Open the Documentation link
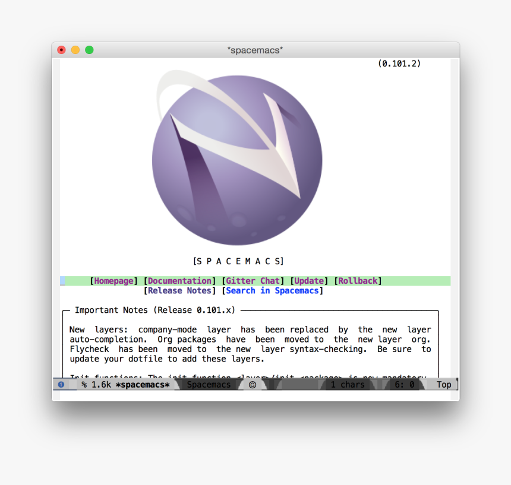This screenshot has height=485, width=511. pyautogui.click(x=179, y=280)
